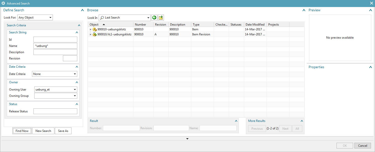The image size is (375, 152).
Task: Collapse the Status group
Action: point(77,104)
